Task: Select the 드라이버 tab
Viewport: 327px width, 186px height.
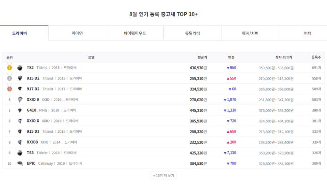Action: (24, 33)
